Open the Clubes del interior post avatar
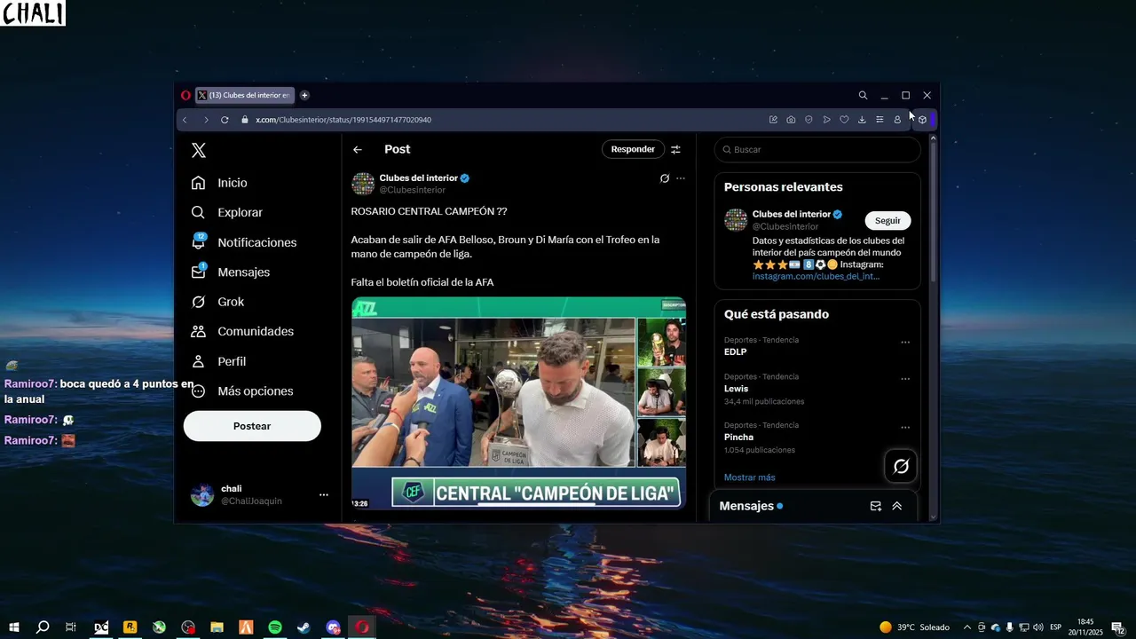The width and height of the screenshot is (1136, 639). click(x=363, y=184)
